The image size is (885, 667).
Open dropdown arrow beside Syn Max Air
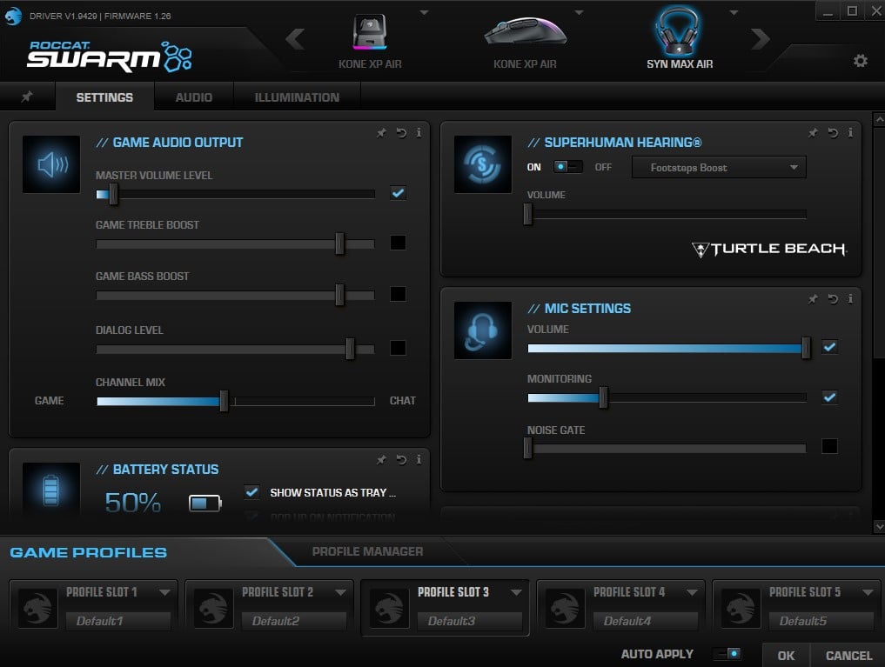click(x=734, y=12)
